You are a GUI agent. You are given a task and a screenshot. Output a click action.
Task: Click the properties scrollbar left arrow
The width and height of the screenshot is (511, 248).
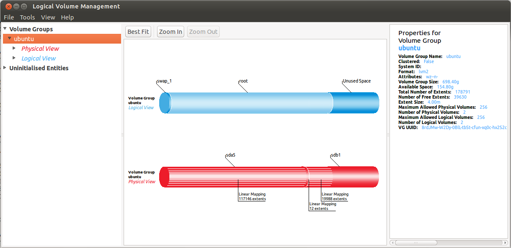(392, 243)
